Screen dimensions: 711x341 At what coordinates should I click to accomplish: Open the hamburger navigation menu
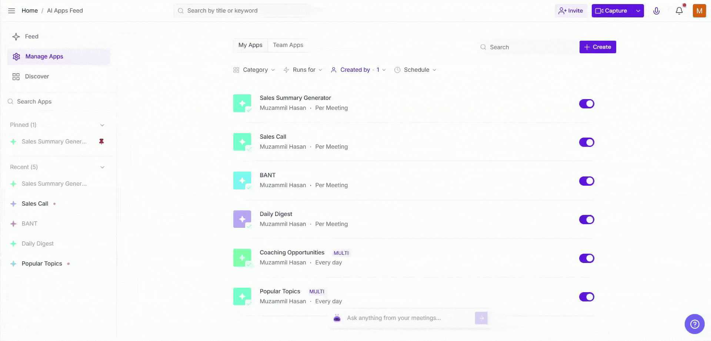(11, 11)
